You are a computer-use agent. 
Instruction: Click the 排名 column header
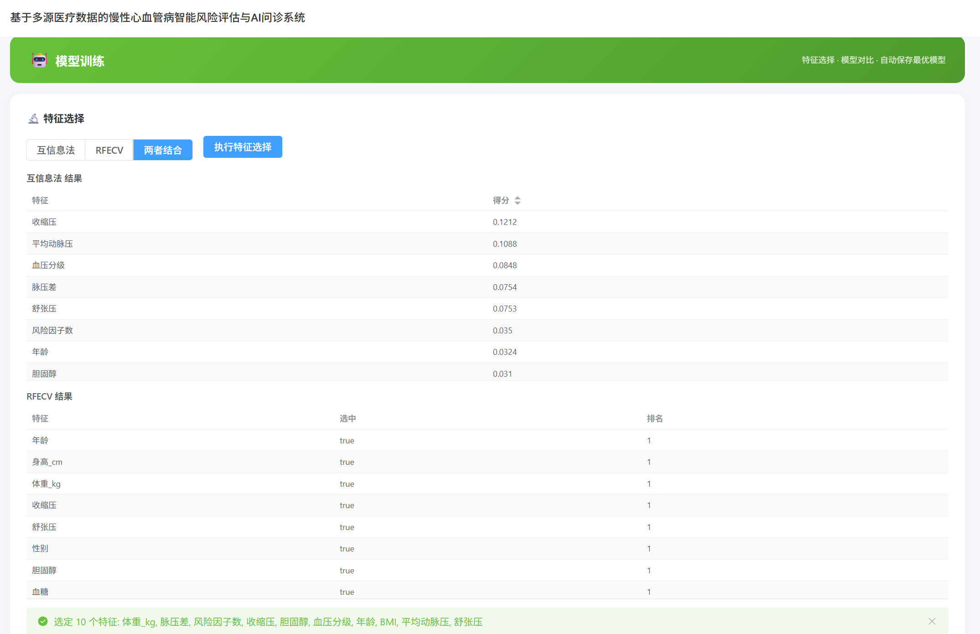[655, 418]
